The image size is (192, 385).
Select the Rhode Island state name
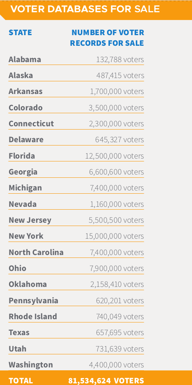pyautogui.click(x=33, y=316)
